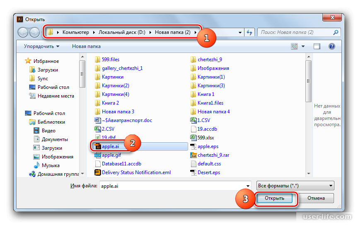Click the navigation pane scrollbar thumb
This screenshot has height=225, width=358.
pyautogui.click(x=82, y=74)
